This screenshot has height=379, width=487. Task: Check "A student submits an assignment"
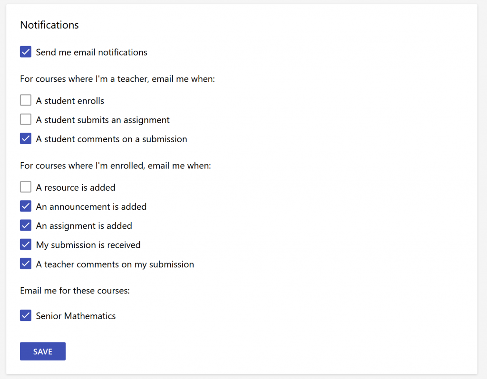pyautogui.click(x=26, y=119)
